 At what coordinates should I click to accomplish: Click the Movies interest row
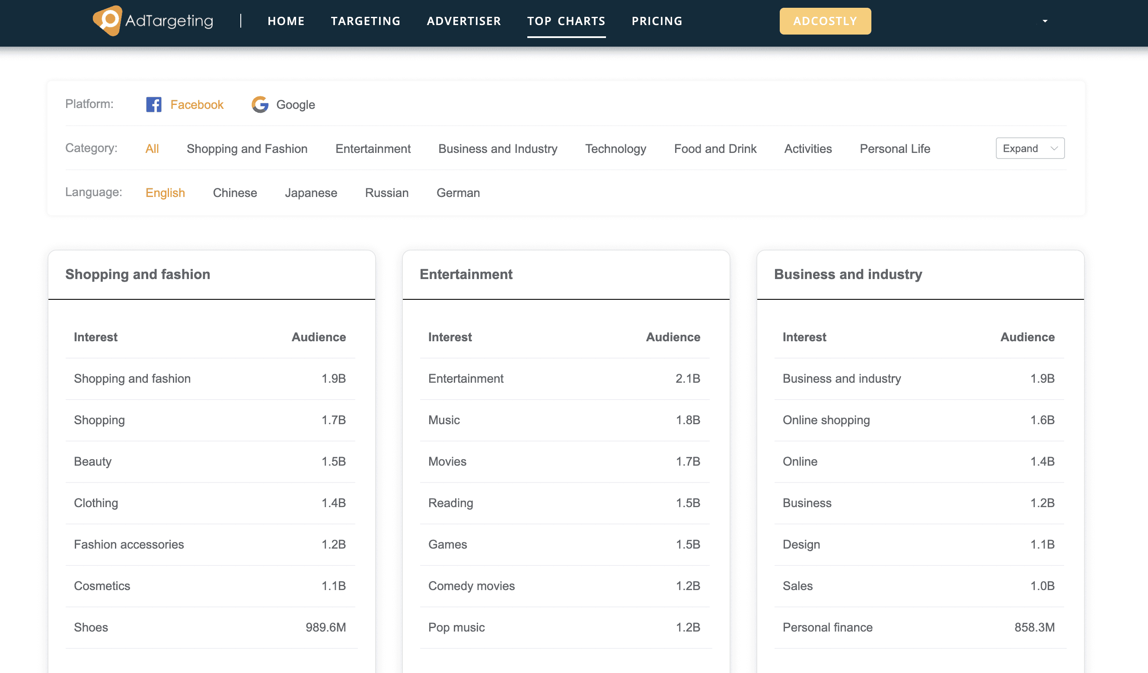click(565, 461)
